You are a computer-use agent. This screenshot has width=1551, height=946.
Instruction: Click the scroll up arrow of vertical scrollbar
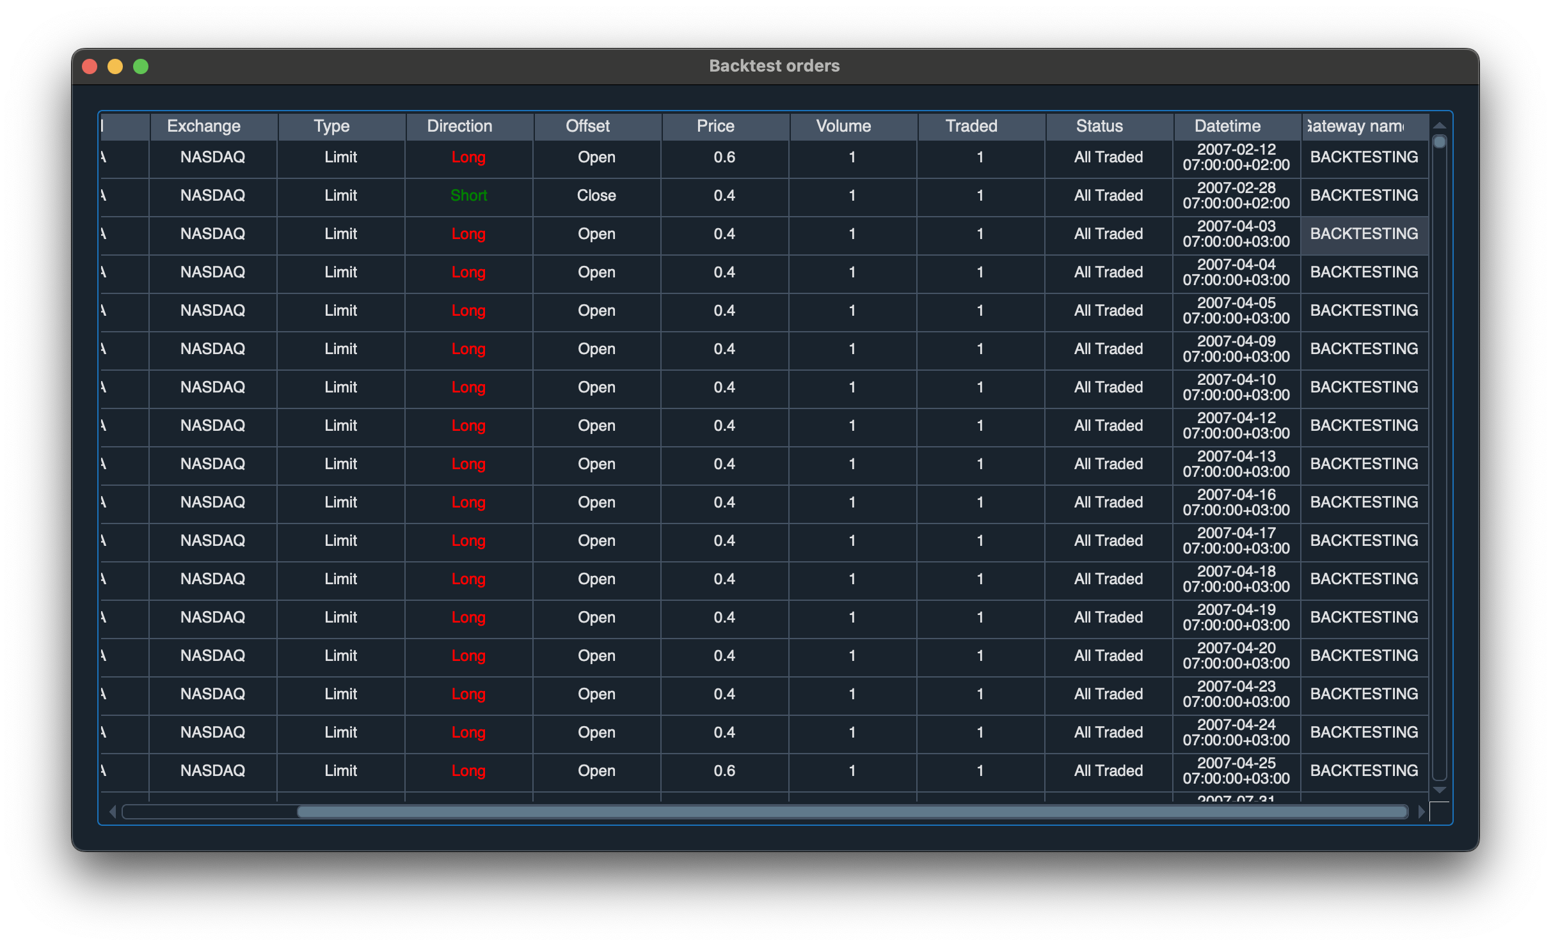tap(1439, 125)
